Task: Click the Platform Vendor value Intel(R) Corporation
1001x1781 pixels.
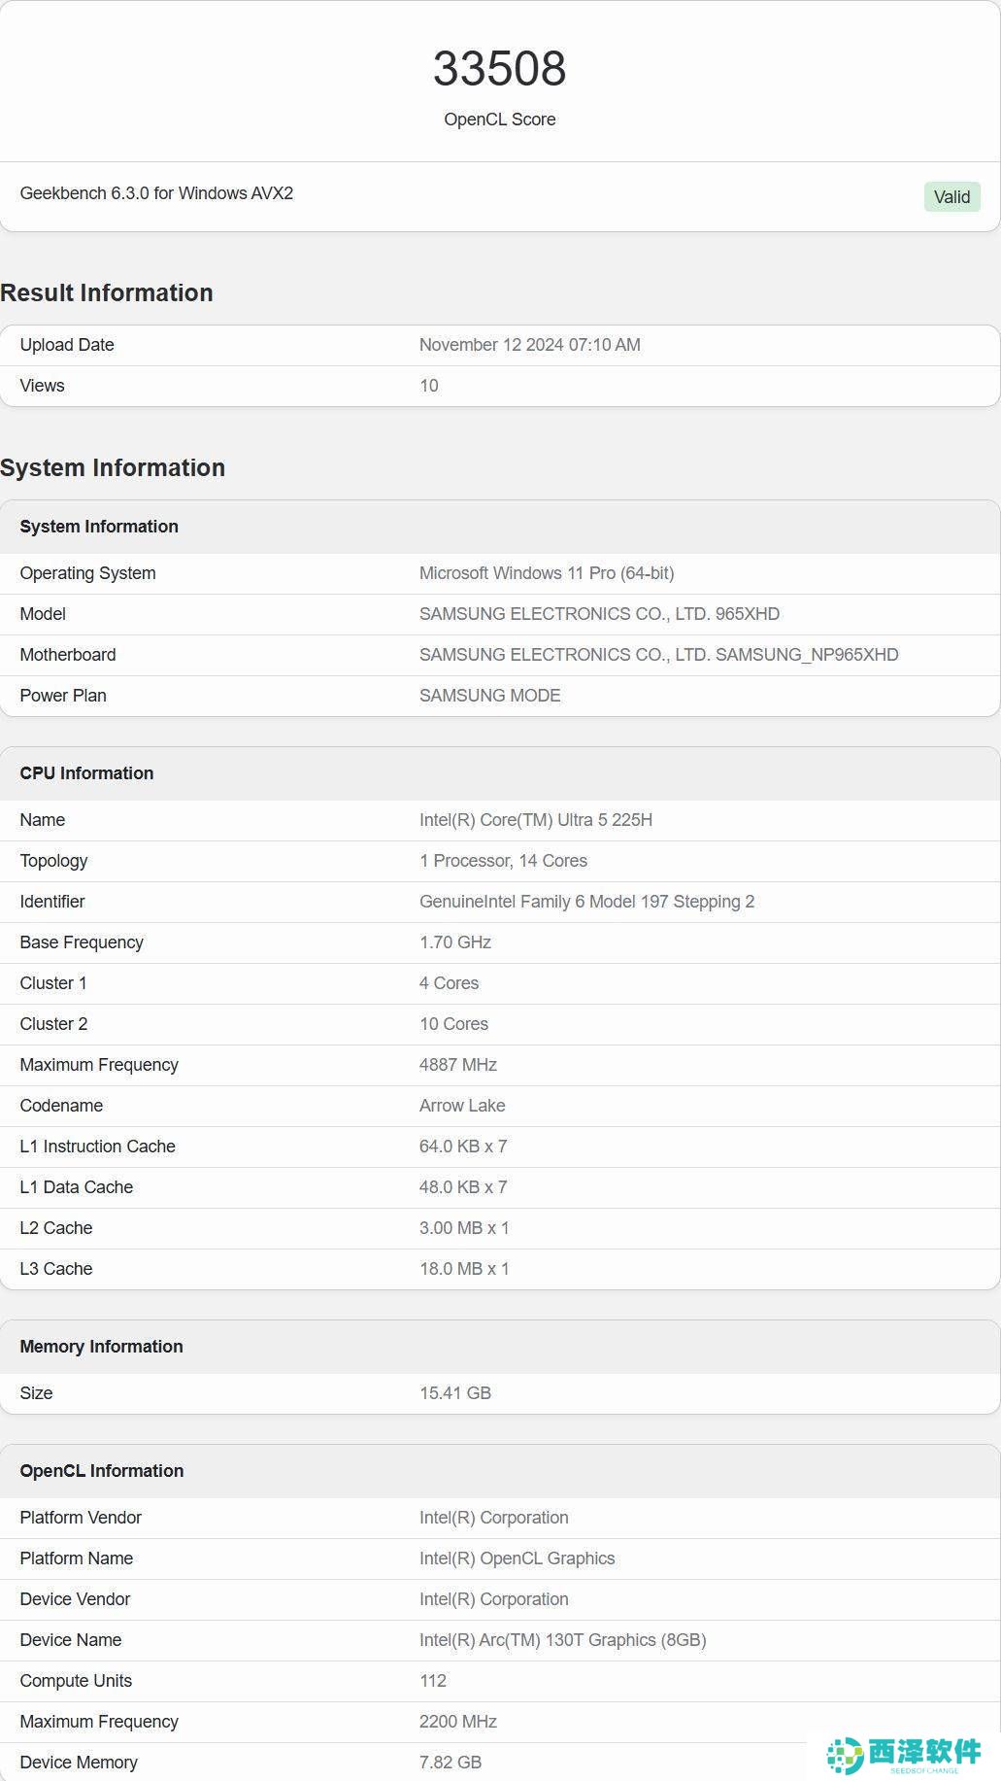Action: point(494,1518)
